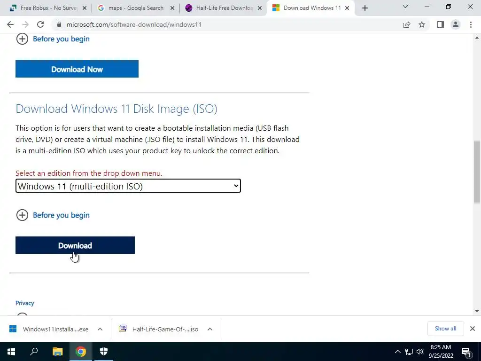Viewport: 481px width, 361px height.
Task: Open the notification center icon
Action: point(466,352)
